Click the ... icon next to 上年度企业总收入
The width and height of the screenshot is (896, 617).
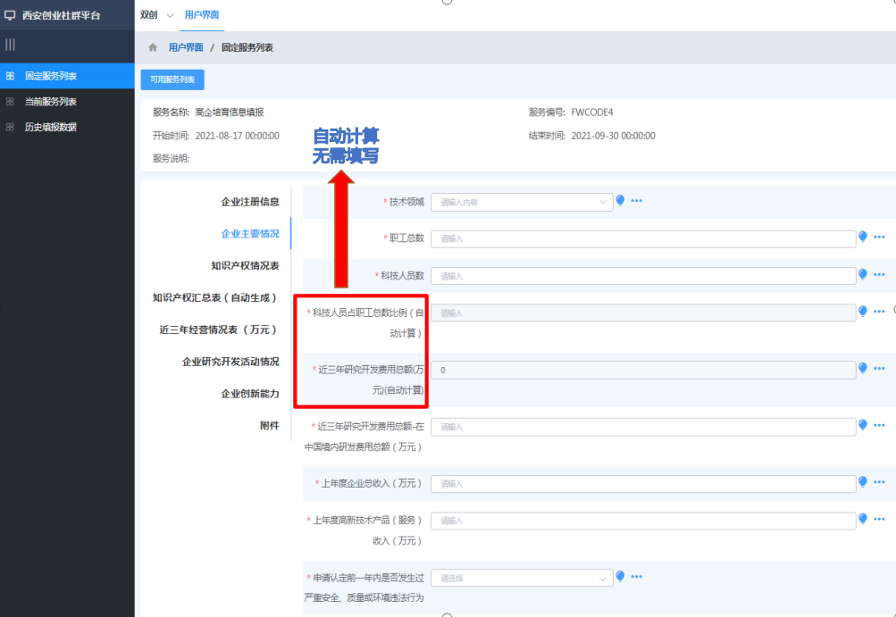coord(877,481)
